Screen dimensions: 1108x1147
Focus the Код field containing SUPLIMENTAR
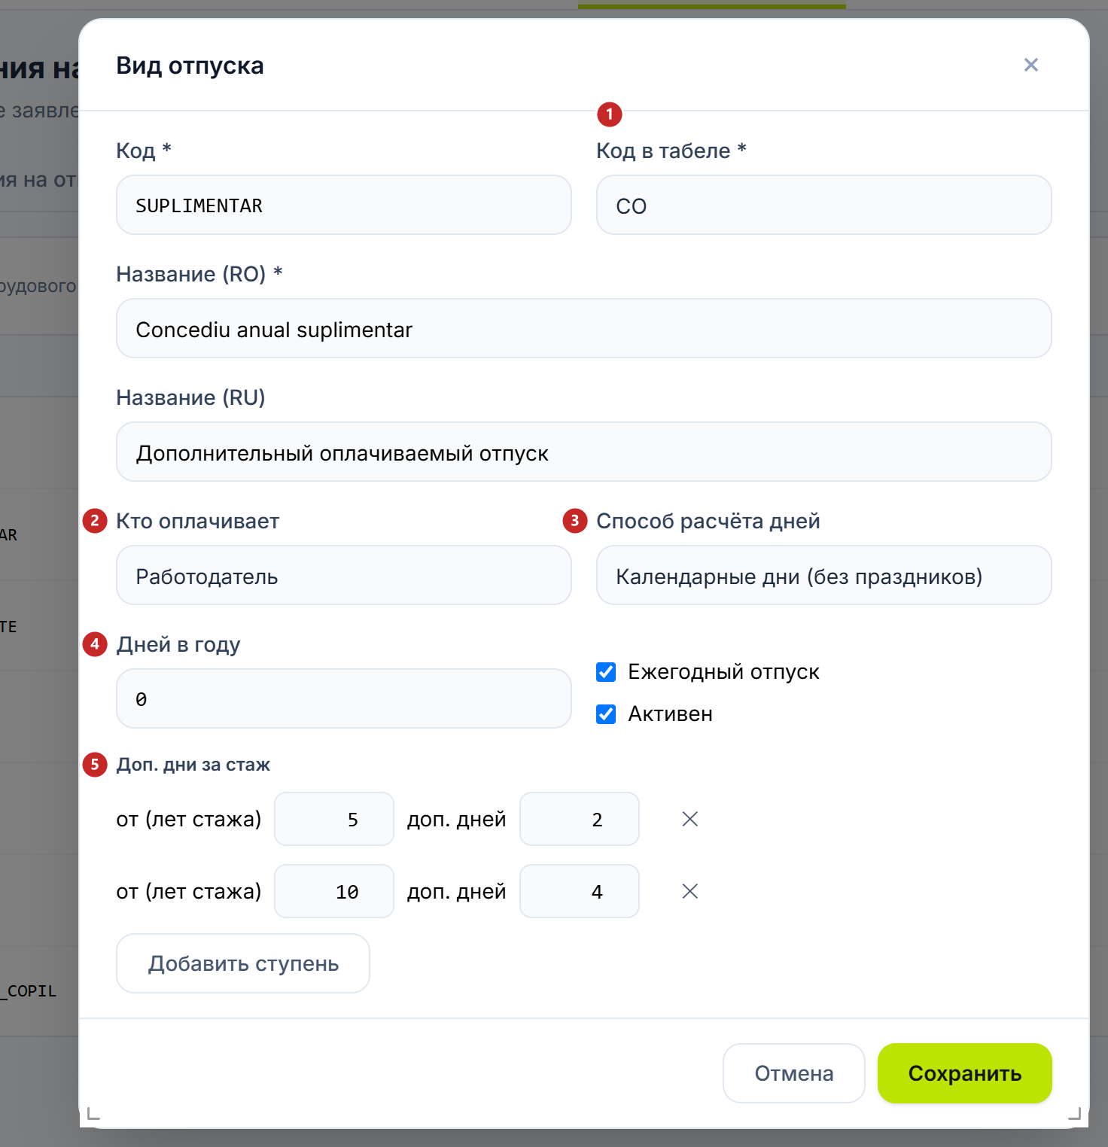(344, 205)
